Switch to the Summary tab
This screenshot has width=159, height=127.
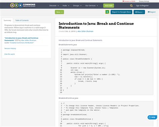tap(7, 20)
